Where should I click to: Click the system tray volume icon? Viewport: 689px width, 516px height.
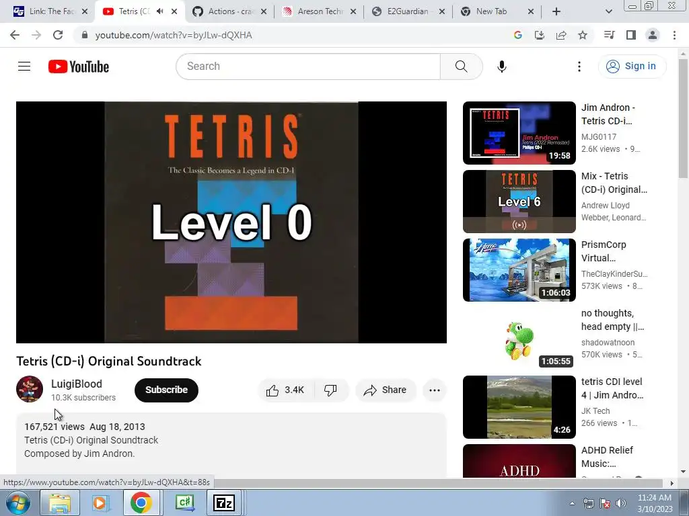tap(621, 503)
